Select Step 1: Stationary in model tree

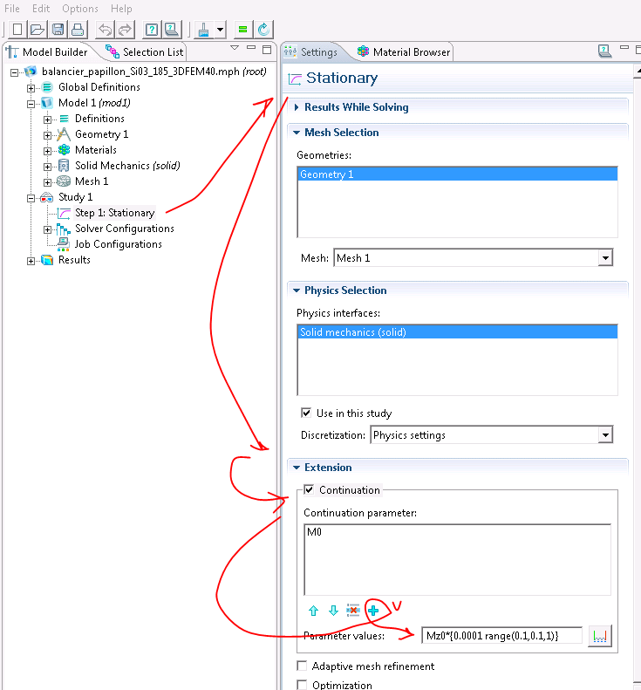click(x=114, y=213)
